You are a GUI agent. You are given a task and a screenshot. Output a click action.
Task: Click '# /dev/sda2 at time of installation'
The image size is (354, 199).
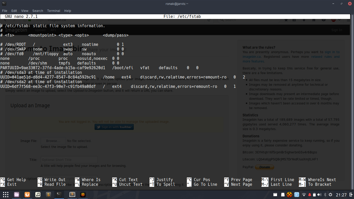(41, 82)
